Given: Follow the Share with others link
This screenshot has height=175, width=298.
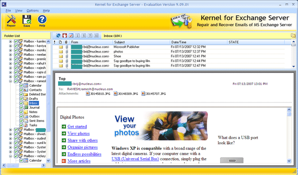Looking at the screenshot, I should pos(83,140).
